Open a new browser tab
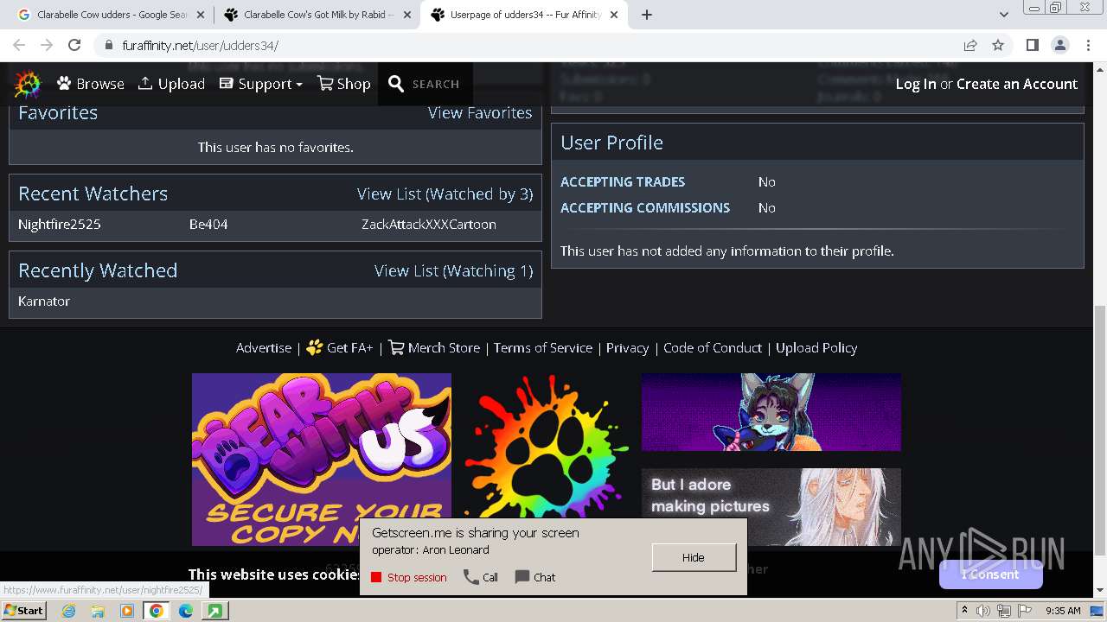The image size is (1107, 622). [646, 15]
